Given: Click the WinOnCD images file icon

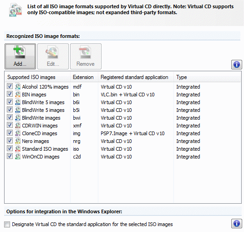Looking at the screenshot, I should point(18,156).
